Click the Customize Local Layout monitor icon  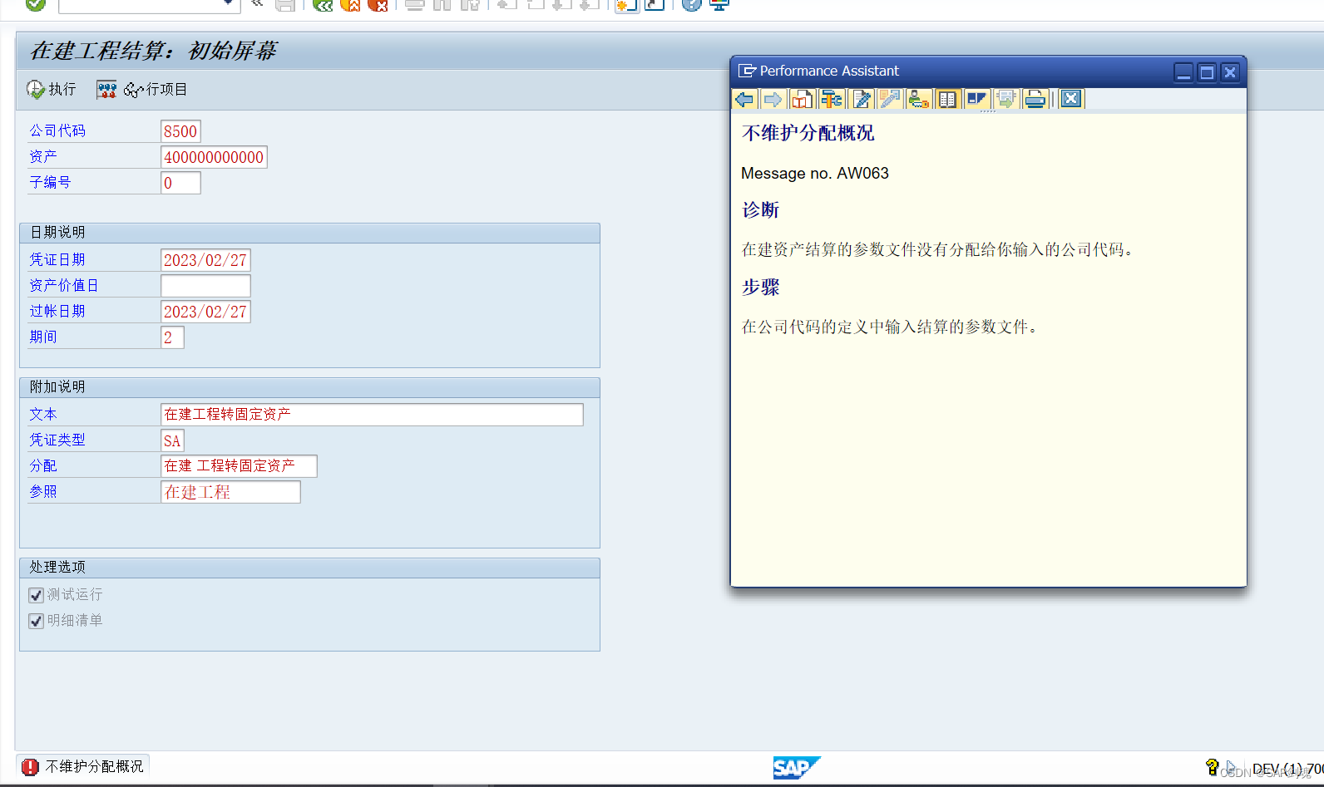[x=719, y=4]
